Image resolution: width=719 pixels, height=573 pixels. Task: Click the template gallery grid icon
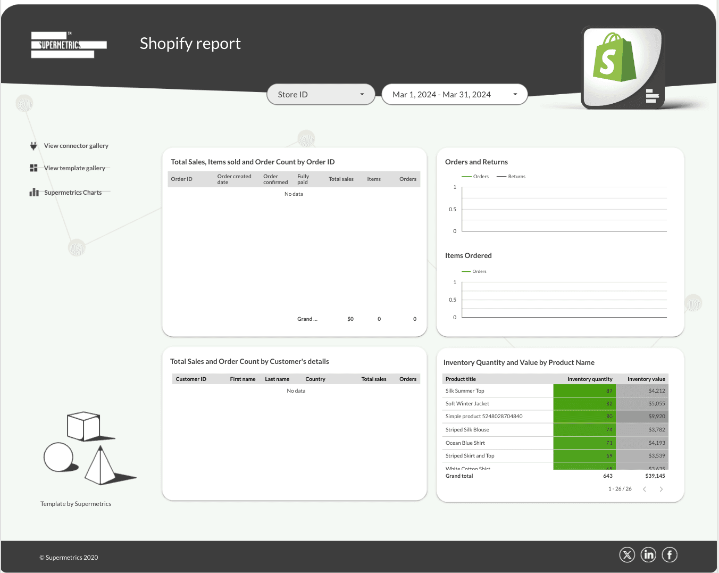pyautogui.click(x=34, y=168)
